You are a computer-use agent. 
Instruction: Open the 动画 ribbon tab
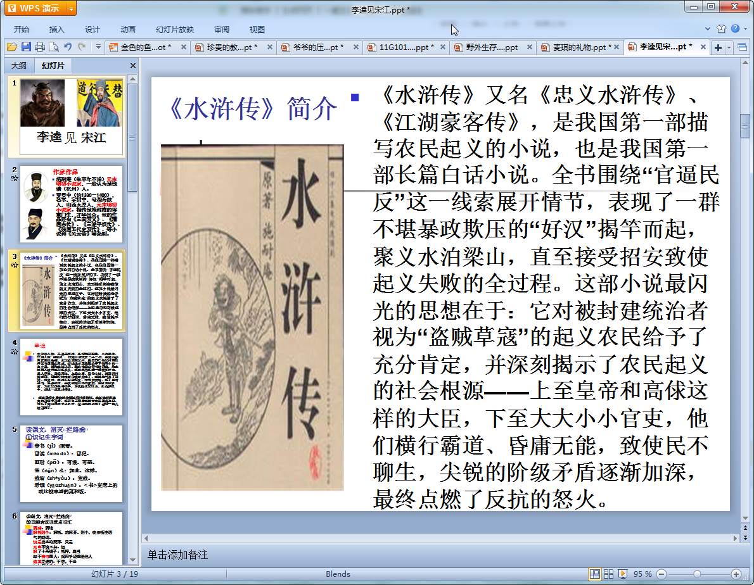click(127, 29)
